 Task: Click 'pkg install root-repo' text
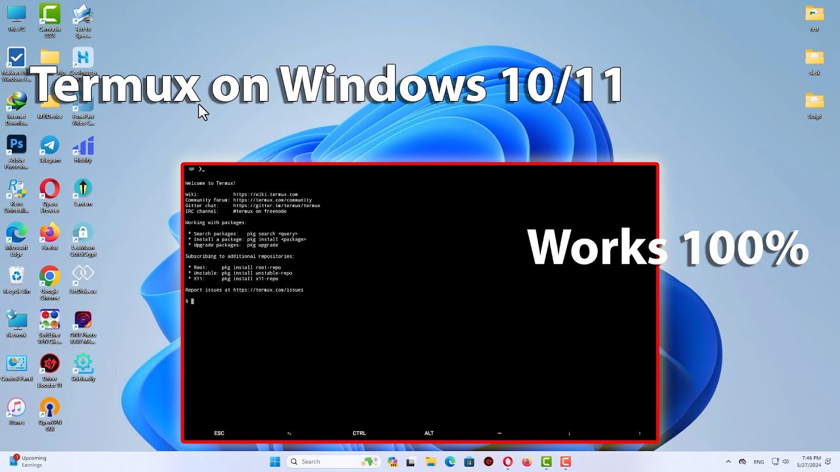pos(251,267)
